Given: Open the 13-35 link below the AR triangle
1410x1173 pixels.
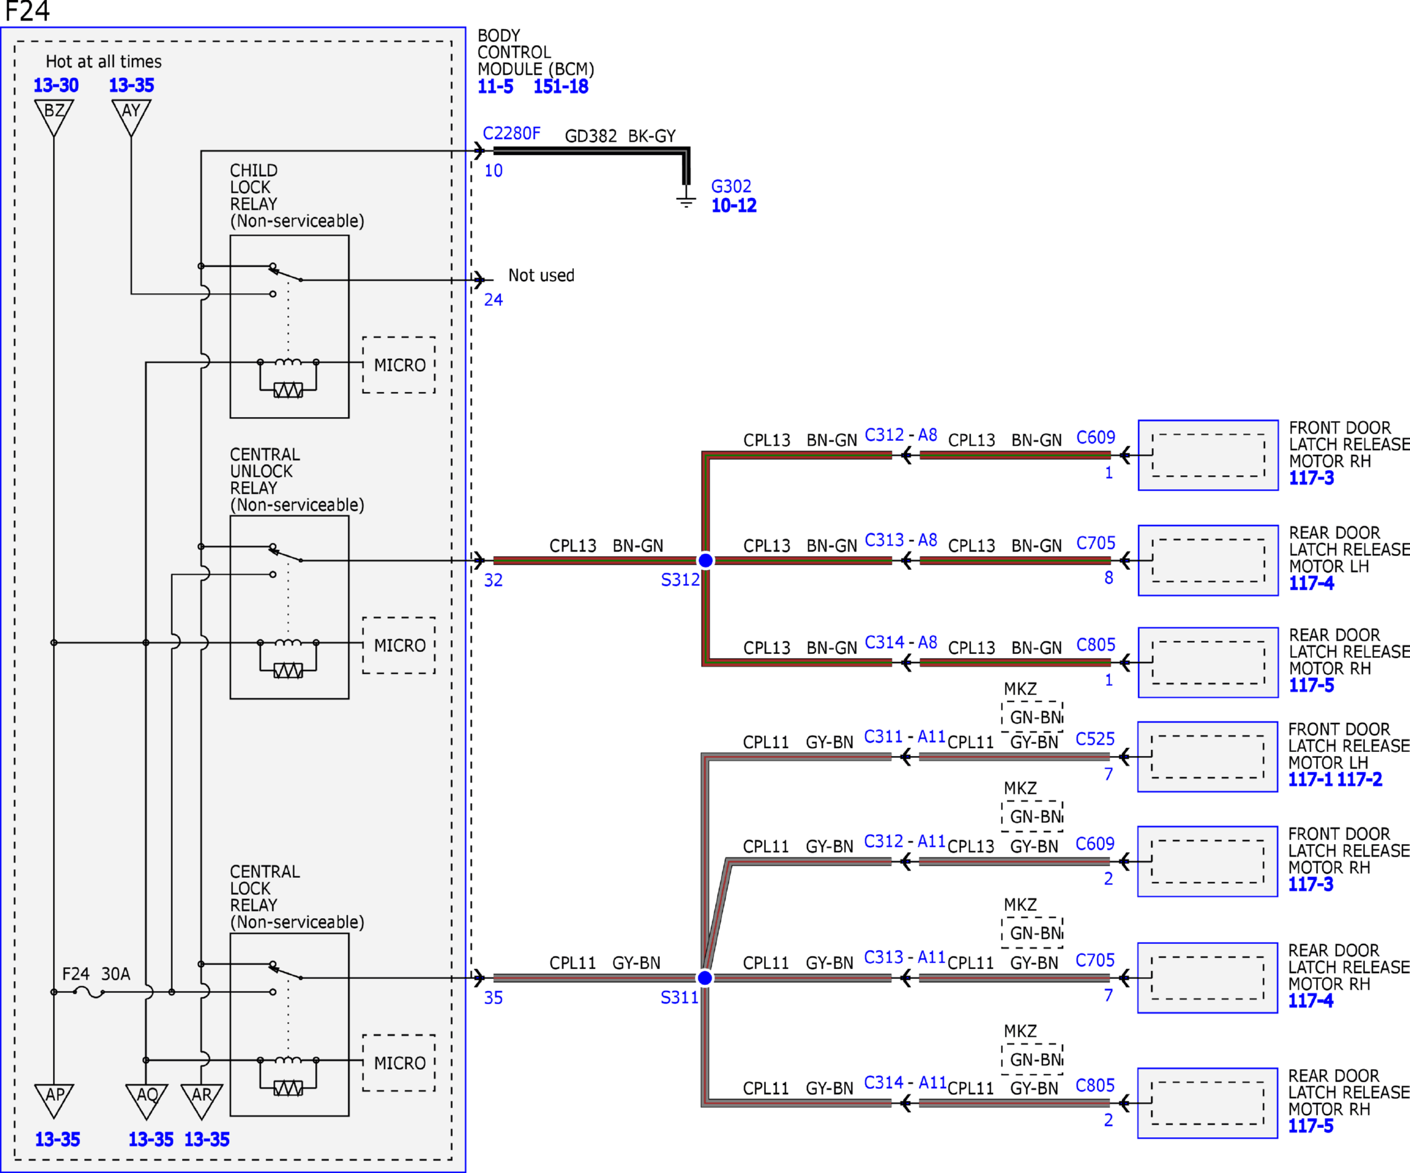Looking at the screenshot, I should [207, 1139].
